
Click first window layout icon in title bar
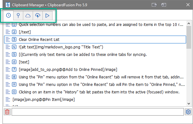(154, 5)
